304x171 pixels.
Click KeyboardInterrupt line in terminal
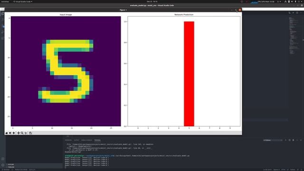tap(73, 152)
